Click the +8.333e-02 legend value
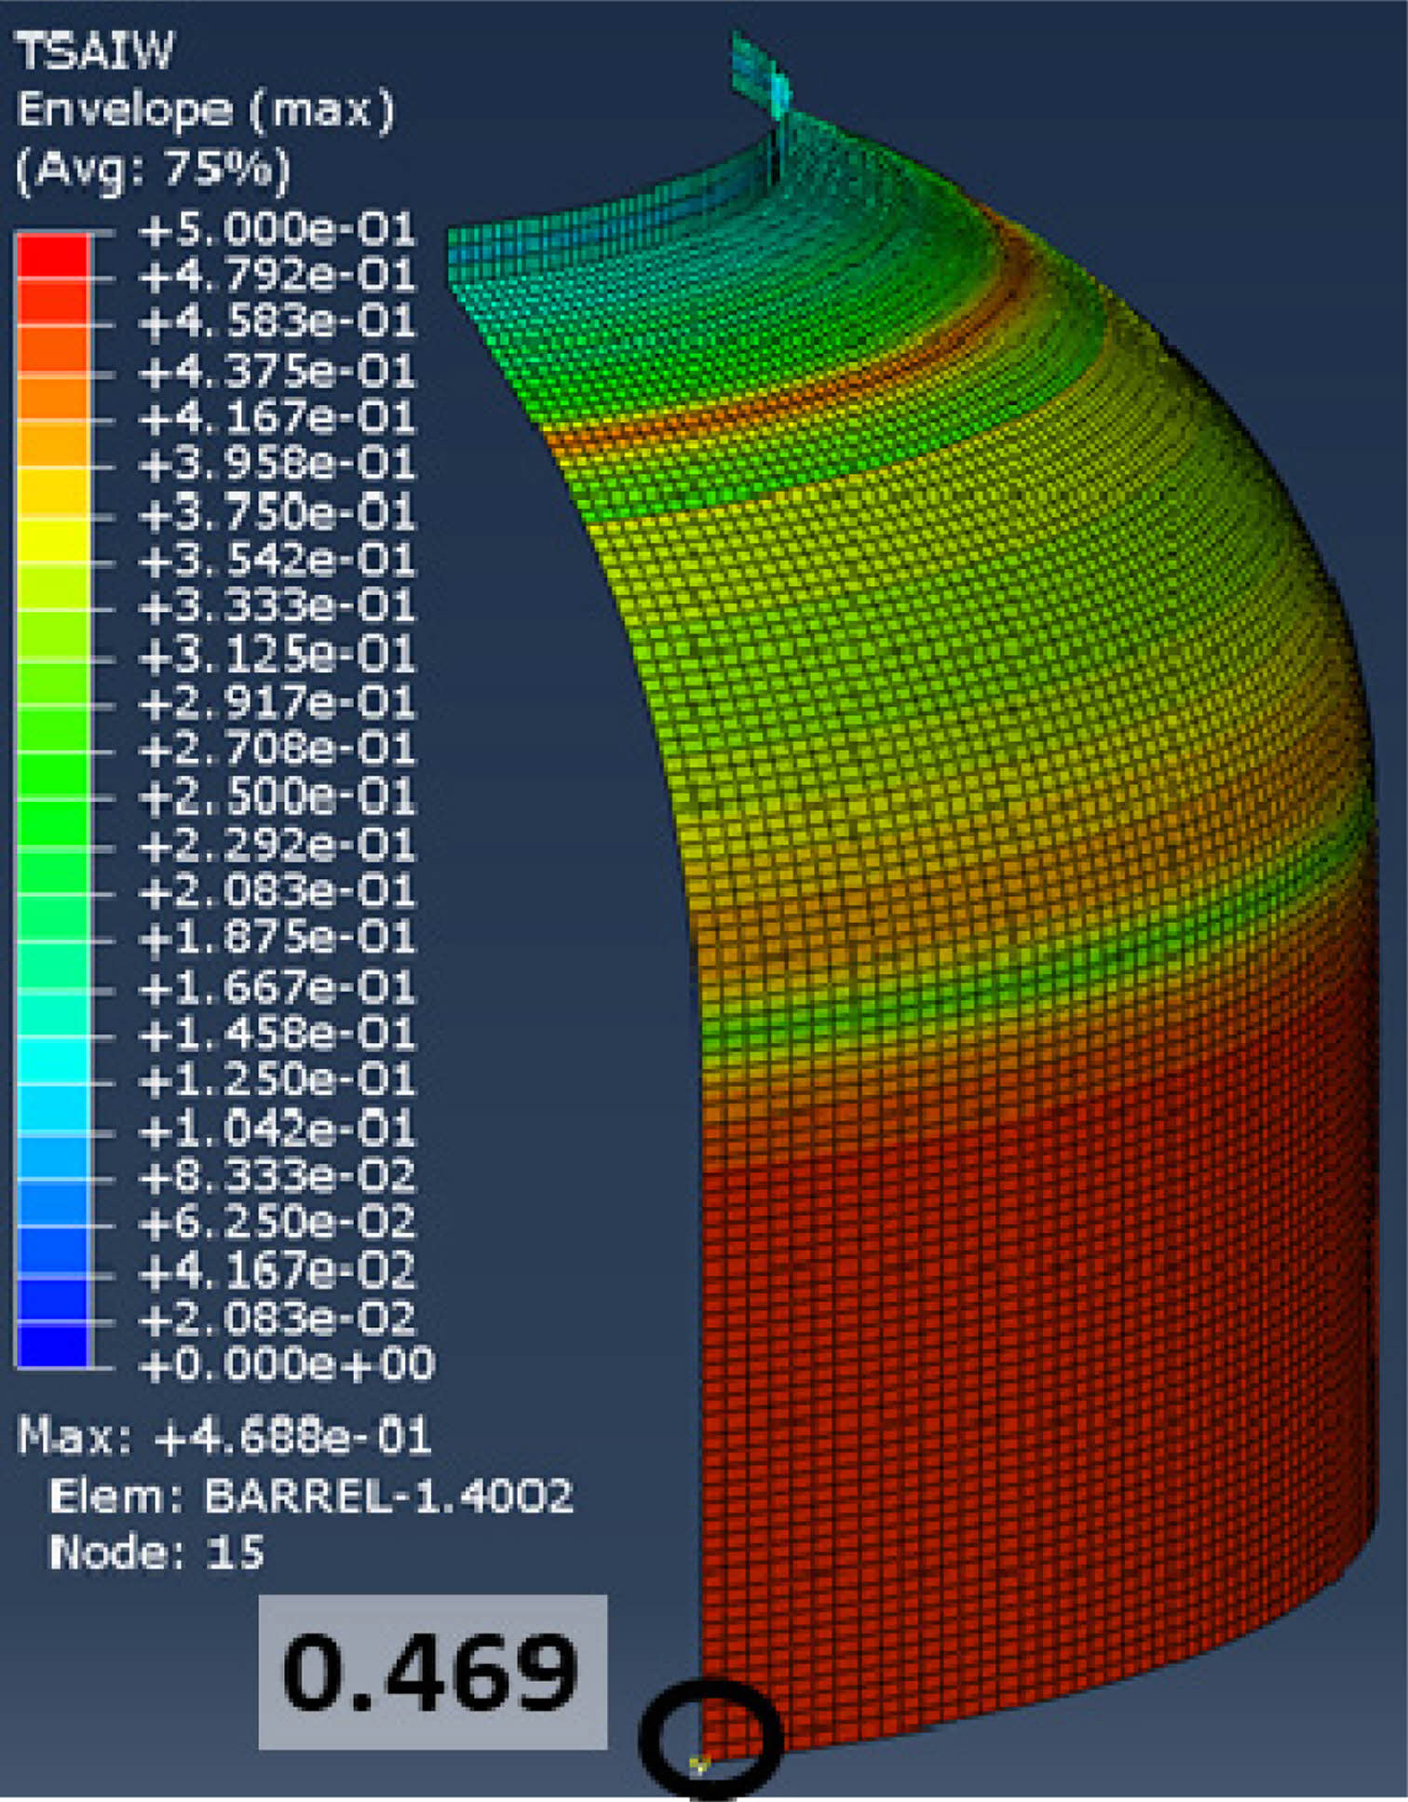Viewport: 1408px width, 1802px height. coord(277,1176)
